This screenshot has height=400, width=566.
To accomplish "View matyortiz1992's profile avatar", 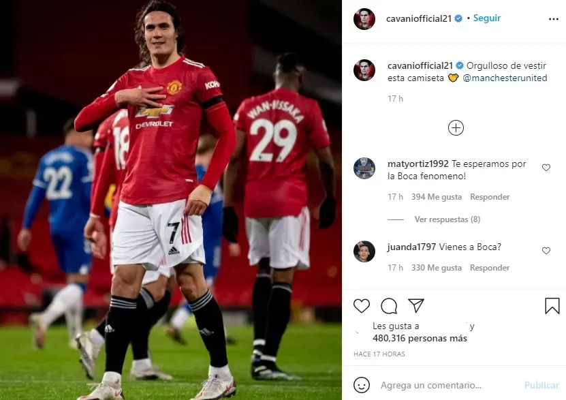I will tap(364, 168).
